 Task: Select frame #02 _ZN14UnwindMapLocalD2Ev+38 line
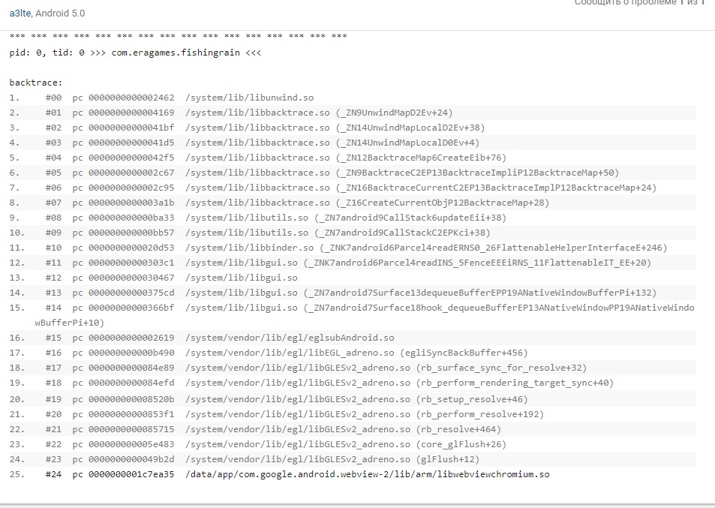(353, 128)
